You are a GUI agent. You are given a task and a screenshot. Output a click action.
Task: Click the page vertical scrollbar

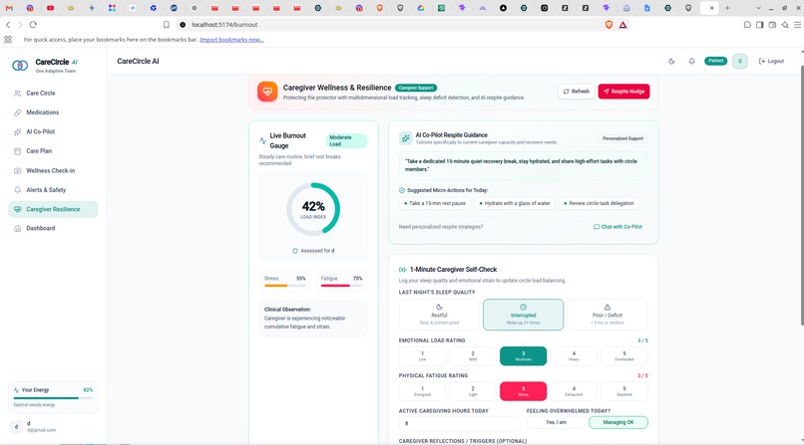[x=801, y=194]
